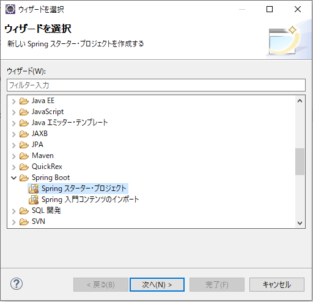Select the SQL 開発 label
The width and height of the screenshot is (313, 302).
tap(46, 210)
